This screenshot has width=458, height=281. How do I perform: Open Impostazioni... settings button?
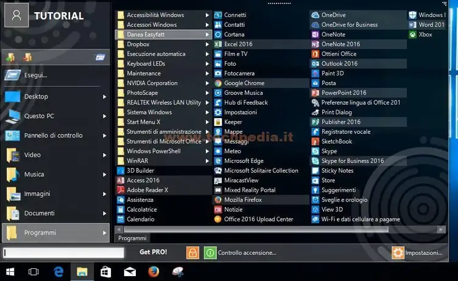pyautogui.click(x=417, y=252)
